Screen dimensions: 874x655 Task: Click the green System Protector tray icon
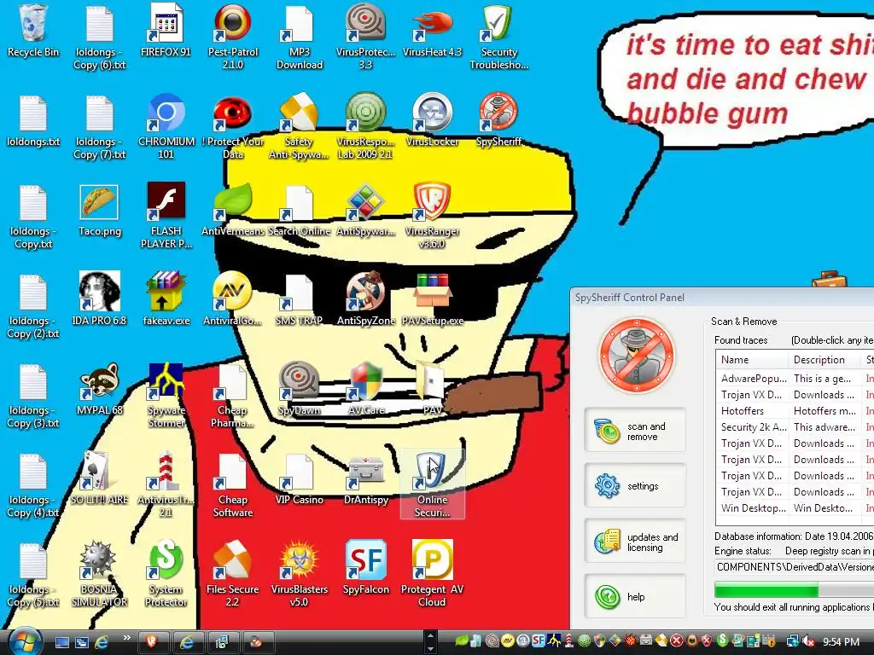click(x=722, y=641)
